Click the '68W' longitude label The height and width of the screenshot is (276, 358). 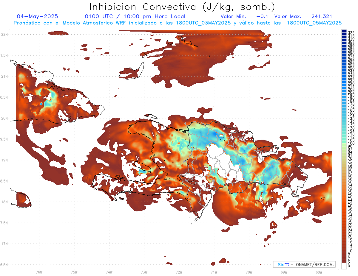pyautogui.click(x=319, y=272)
